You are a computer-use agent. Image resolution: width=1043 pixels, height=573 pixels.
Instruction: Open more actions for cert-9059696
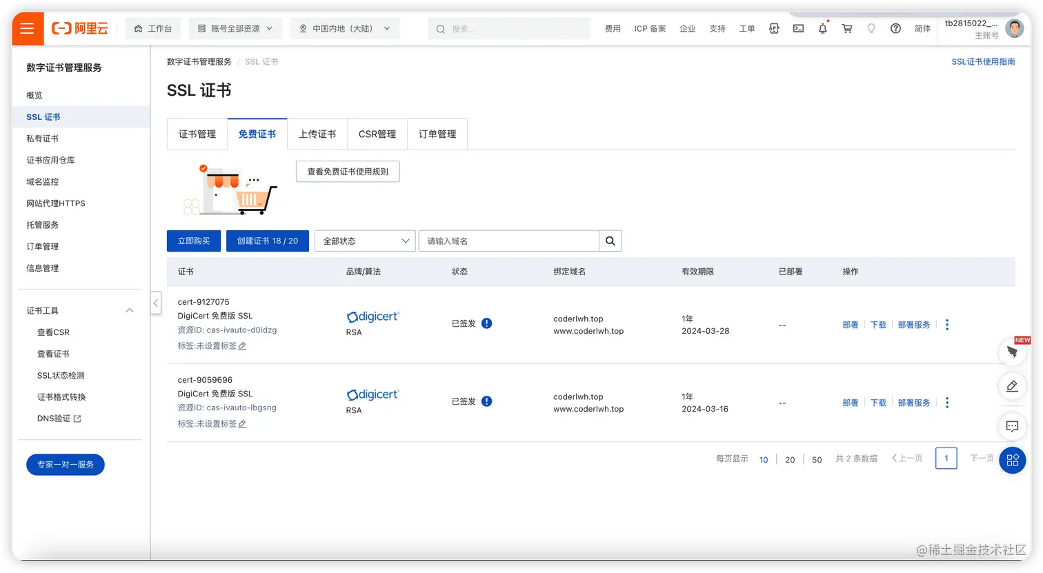(x=947, y=403)
